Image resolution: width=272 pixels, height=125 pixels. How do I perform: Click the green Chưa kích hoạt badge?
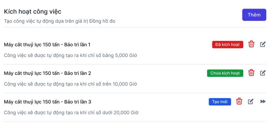pos(225,73)
